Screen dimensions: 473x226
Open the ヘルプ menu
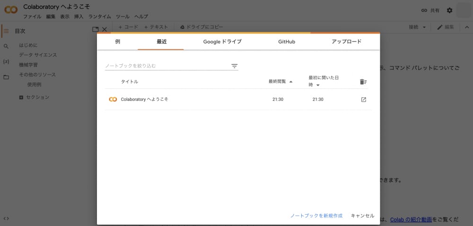pyautogui.click(x=141, y=17)
